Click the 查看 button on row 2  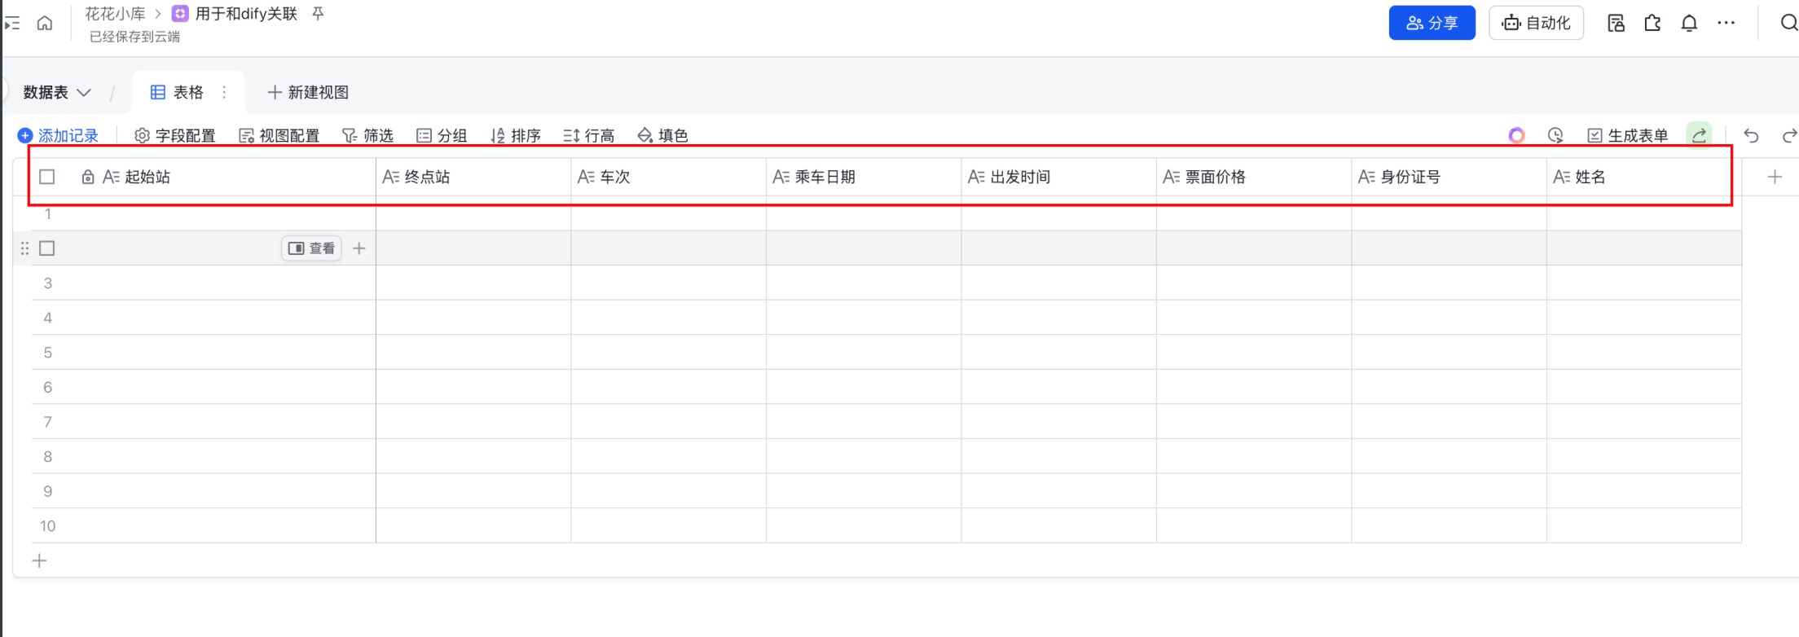[311, 248]
